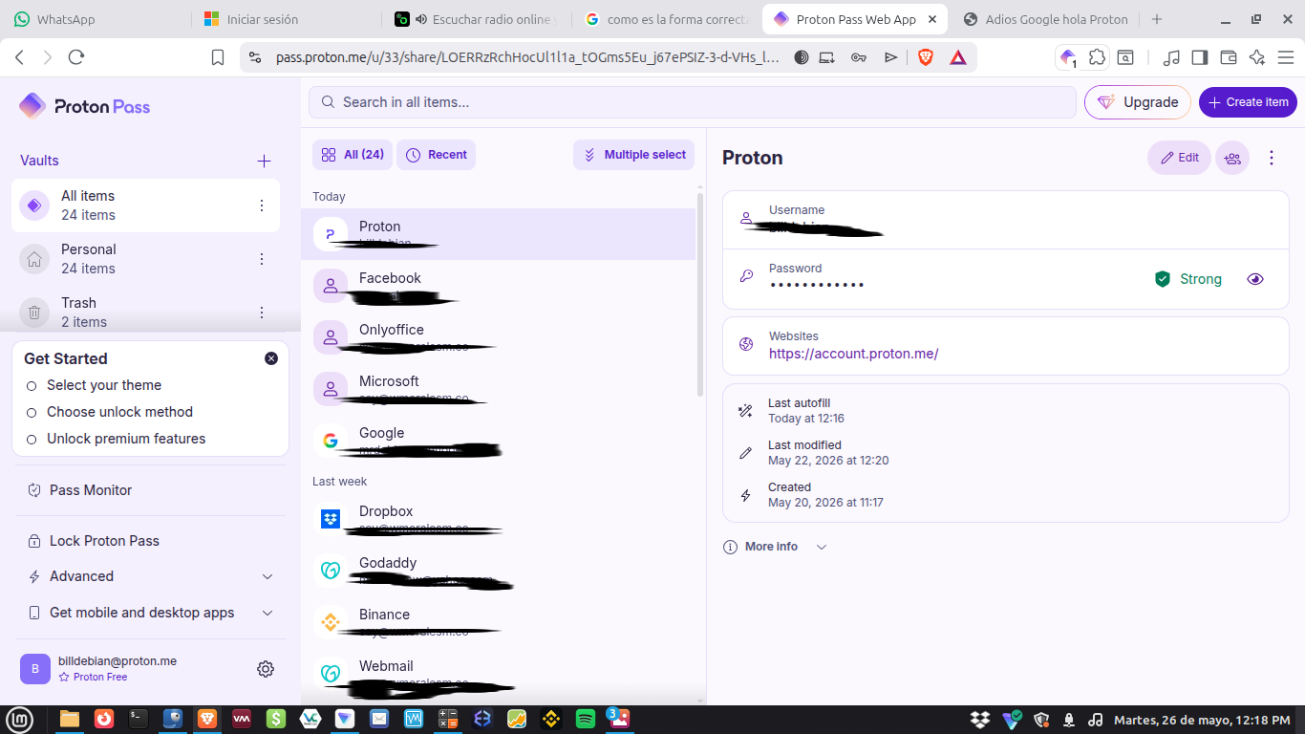Reveal the password with the eye icon
This screenshot has width=1305, height=734.
pos(1255,279)
